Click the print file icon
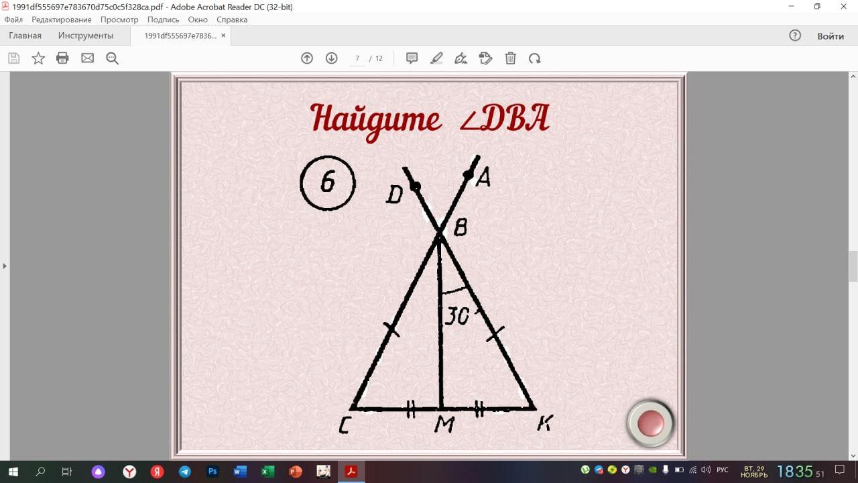Screen dimensions: 858x483 point(62,58)
